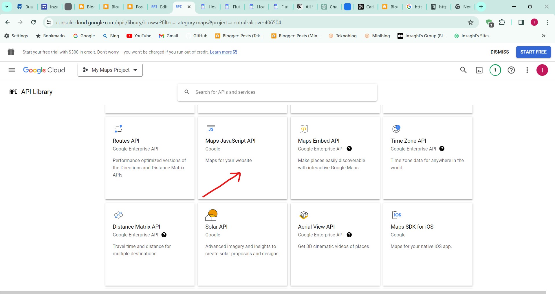Switch to the Inza tab
The image size is (555, 294).
click(50, 7)
